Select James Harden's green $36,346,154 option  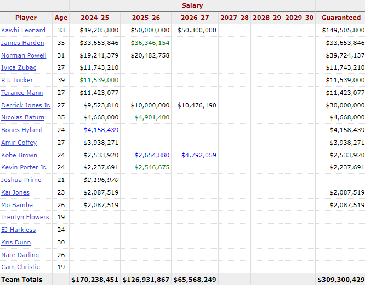[x=150, y=43]
